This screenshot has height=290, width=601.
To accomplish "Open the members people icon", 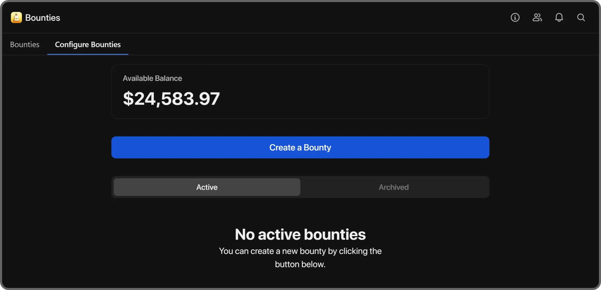I will tap(537, 17).
